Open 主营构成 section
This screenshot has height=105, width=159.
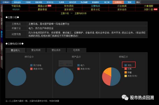click(95, 6)
